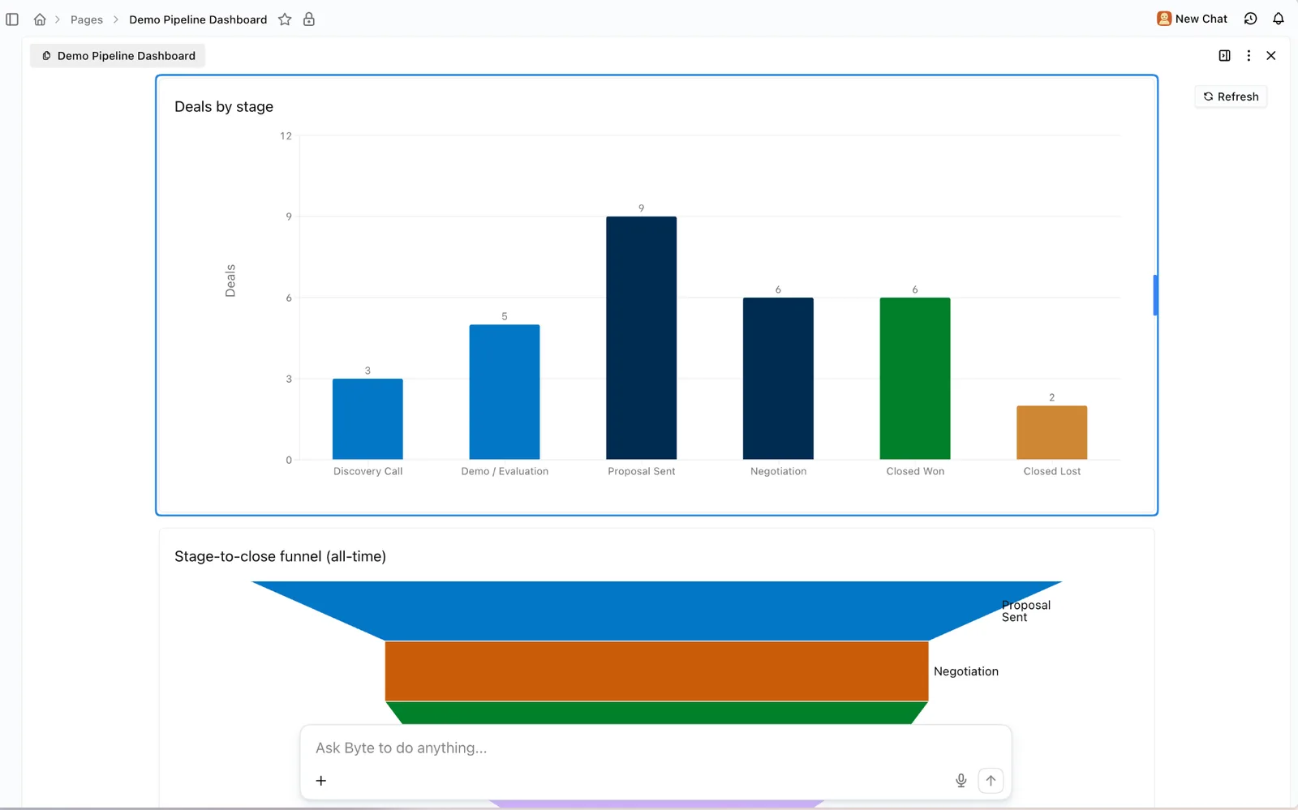Click the Deals y-axis title
Image resolution: width=1298 pixels, height=810 pixels.
230,281
